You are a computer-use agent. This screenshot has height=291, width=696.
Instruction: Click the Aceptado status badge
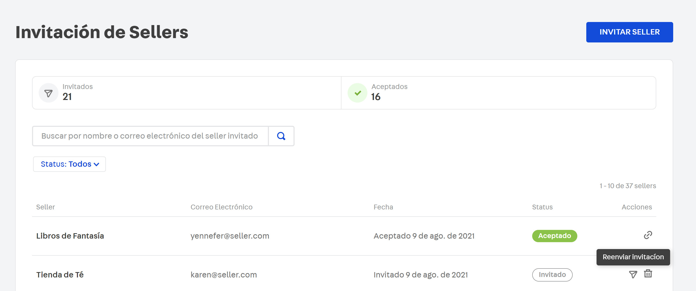(554, 236)
